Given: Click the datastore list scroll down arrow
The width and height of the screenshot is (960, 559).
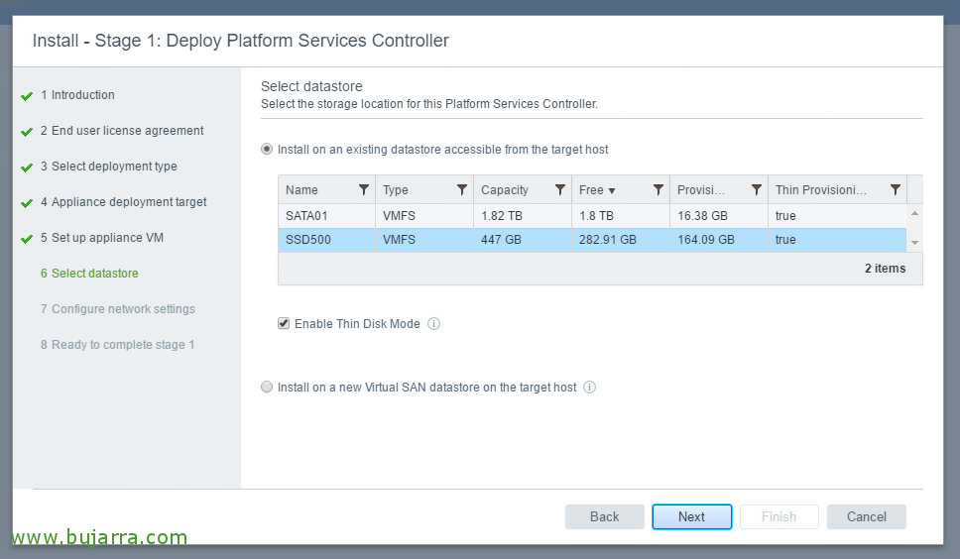Looking at the screenshot, I should point(914,243).
